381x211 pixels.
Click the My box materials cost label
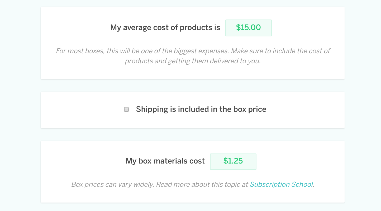click(x=165, y=161)
